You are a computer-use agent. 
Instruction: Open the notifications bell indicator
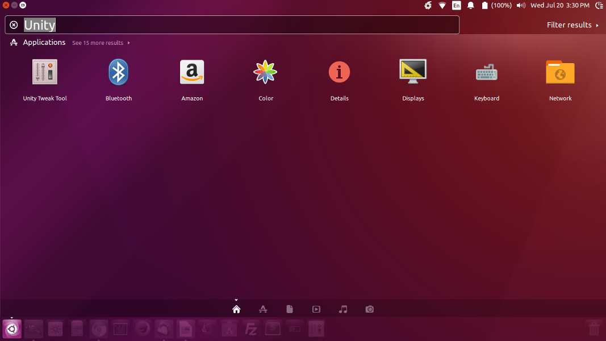(x=470, y=6)
